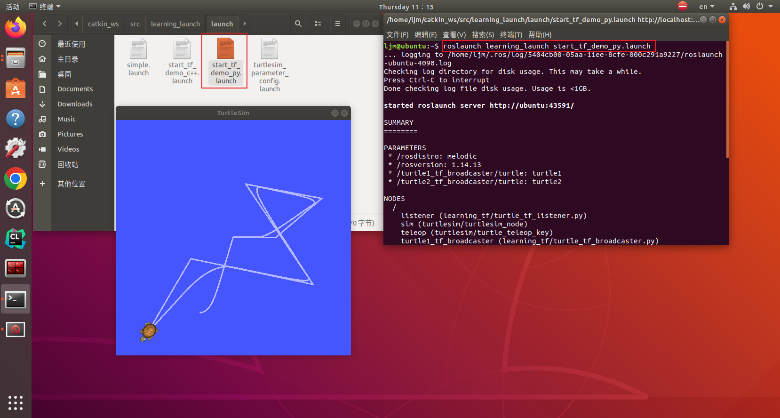The height and width of the screenshot is (418, 780).
Task: Click the roslaunch command text in terminal
Action: point(547,46)
